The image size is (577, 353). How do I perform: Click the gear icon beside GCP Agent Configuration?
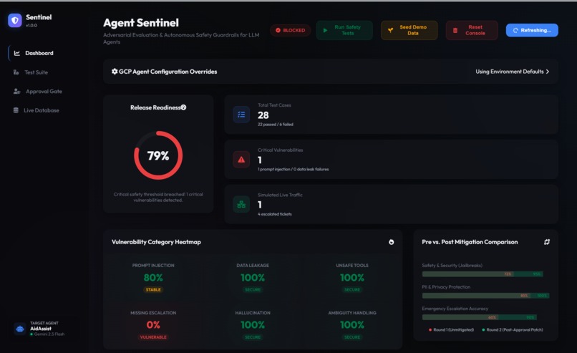pos(115,72)
